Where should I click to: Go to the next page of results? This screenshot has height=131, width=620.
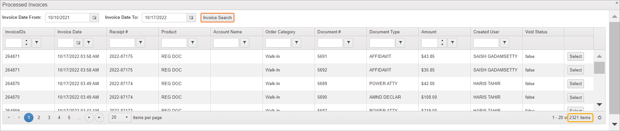click(89, 117)
